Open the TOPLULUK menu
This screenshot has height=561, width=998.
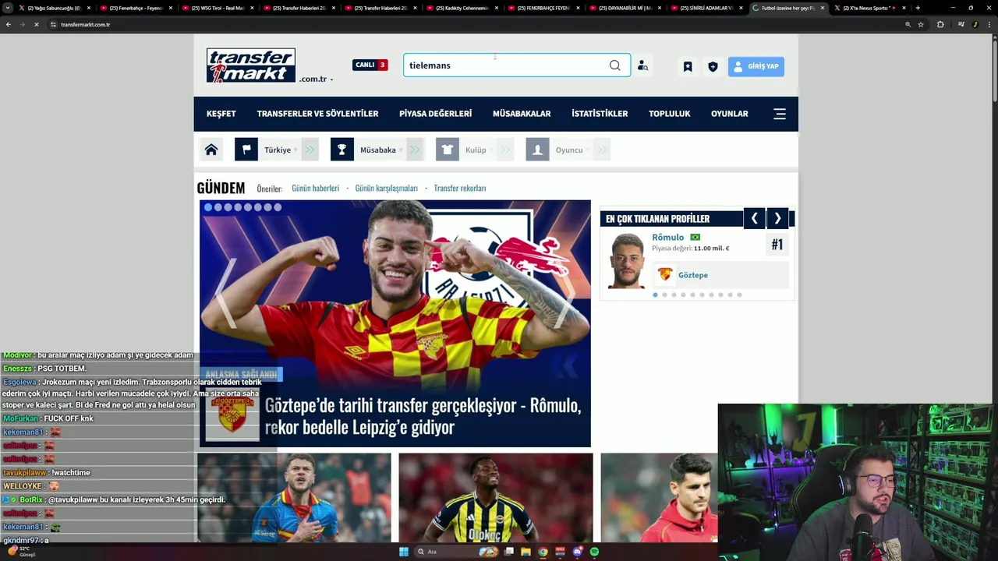tap(670, 114)
